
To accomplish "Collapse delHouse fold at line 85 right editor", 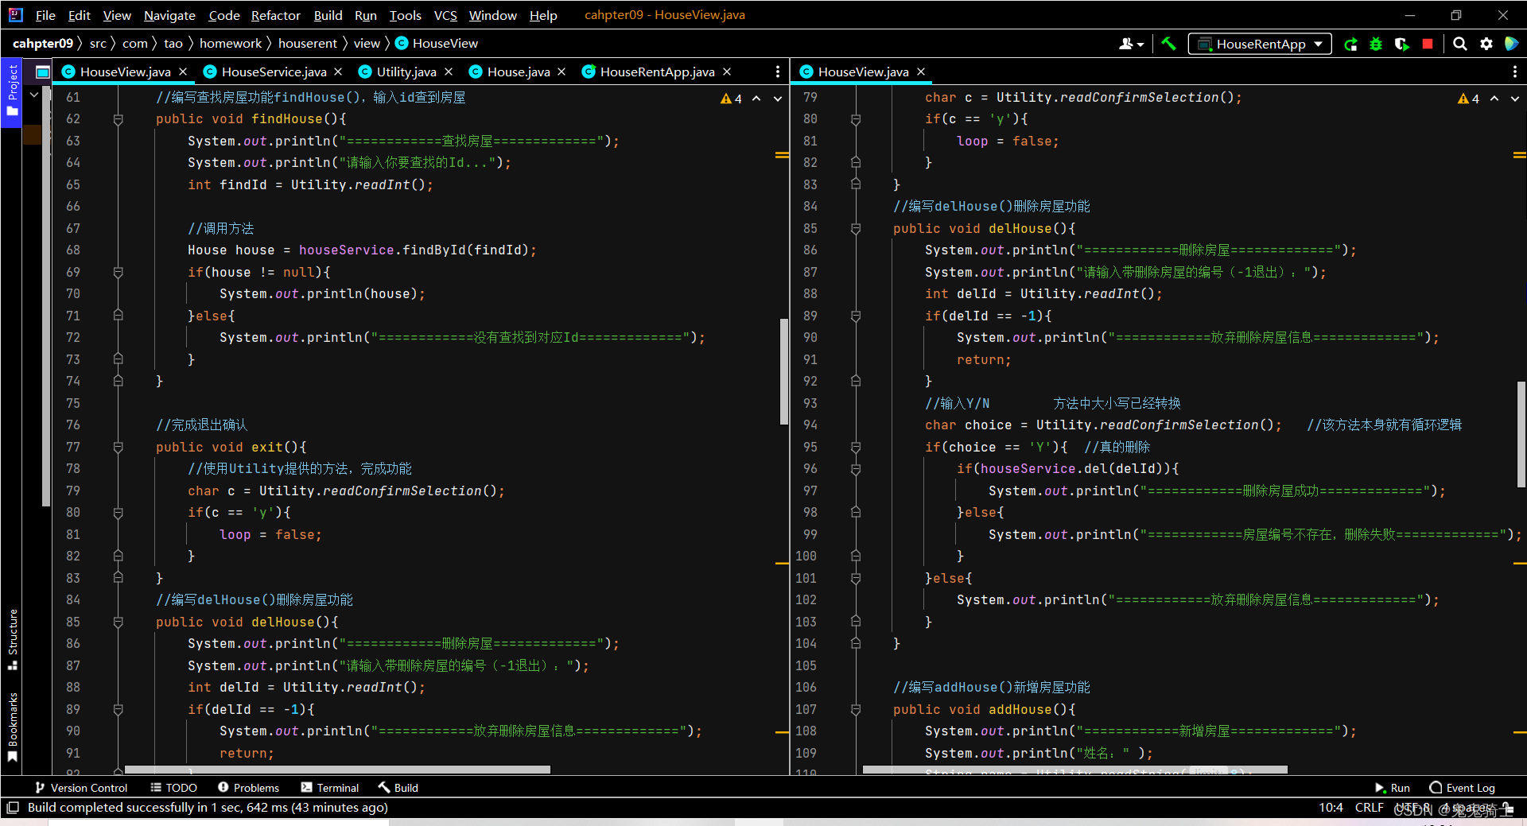I will click(856, 229).
